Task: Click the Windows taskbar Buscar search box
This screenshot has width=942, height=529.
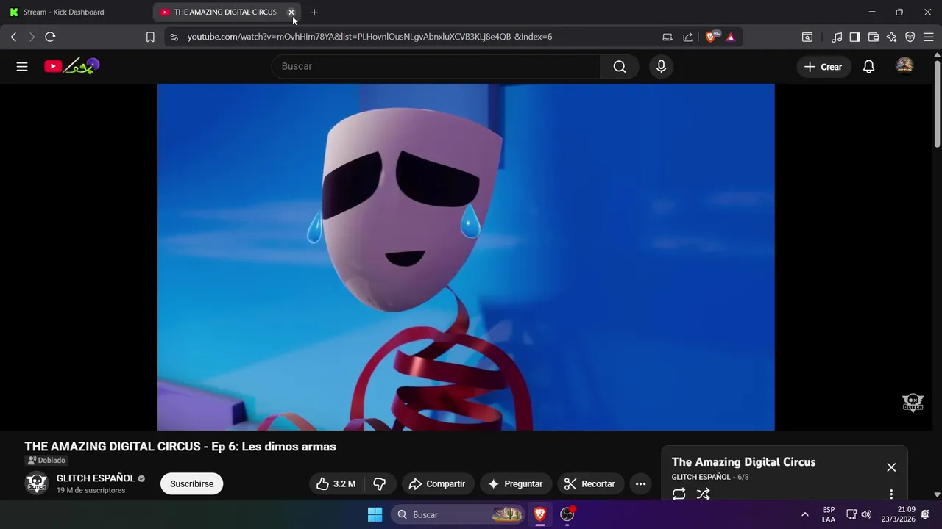Action: (x=457, y=514)
